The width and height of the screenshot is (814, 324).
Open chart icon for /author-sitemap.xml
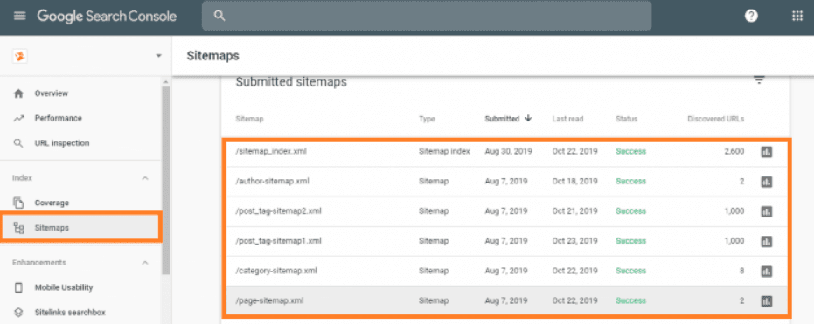[766, 182]
